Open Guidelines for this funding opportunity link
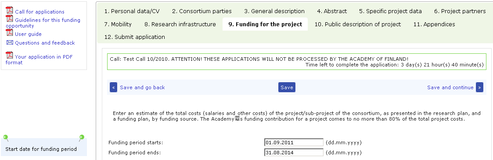The height and width of the screenshot is (160, 493). point(43,23)
